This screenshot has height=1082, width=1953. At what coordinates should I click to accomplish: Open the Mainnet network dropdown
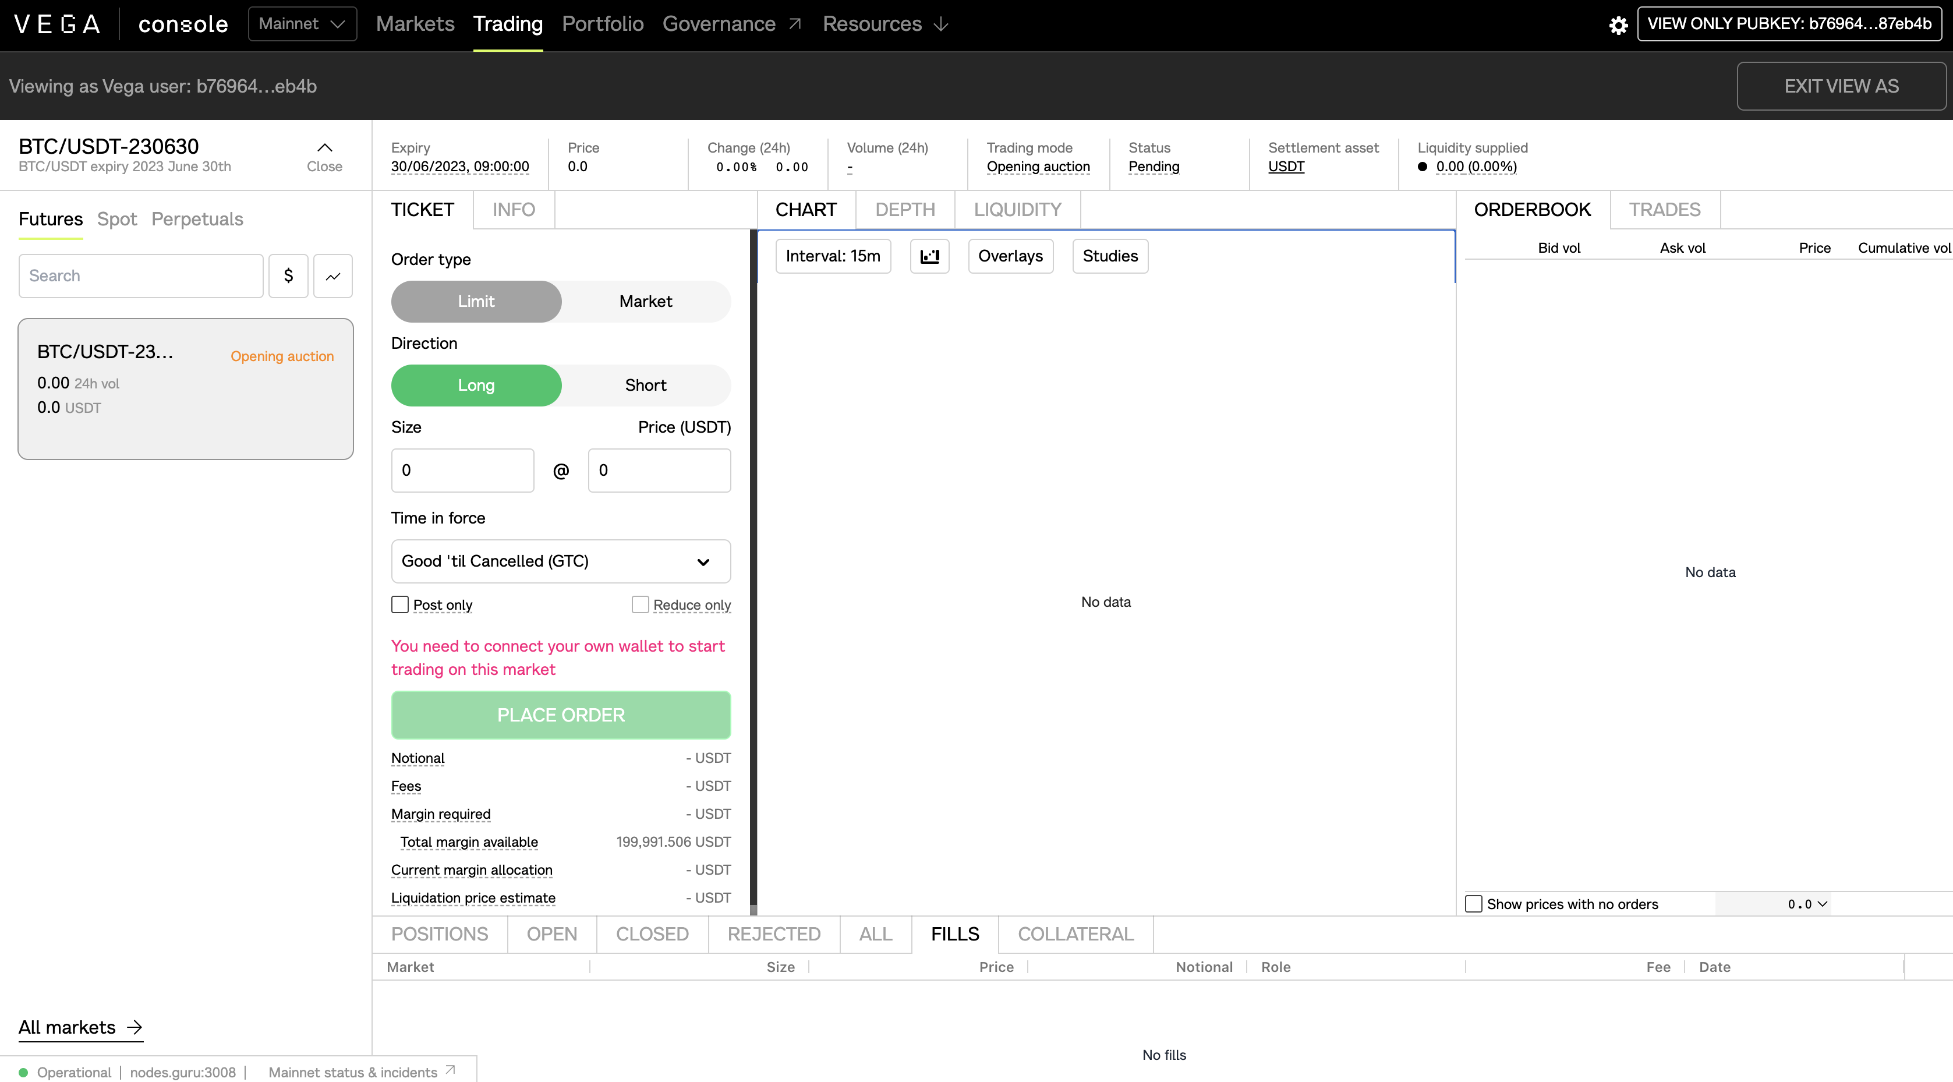302,23
